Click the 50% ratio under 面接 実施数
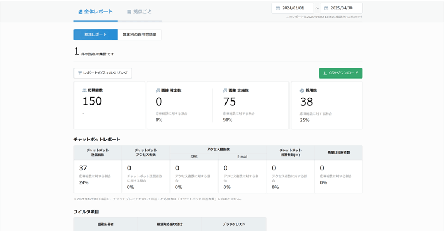 (x=228, y=120)
